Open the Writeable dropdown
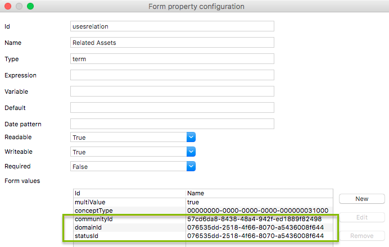Image resolution: width=389 pixels, height=247 pixels. [x=133, y=152]
